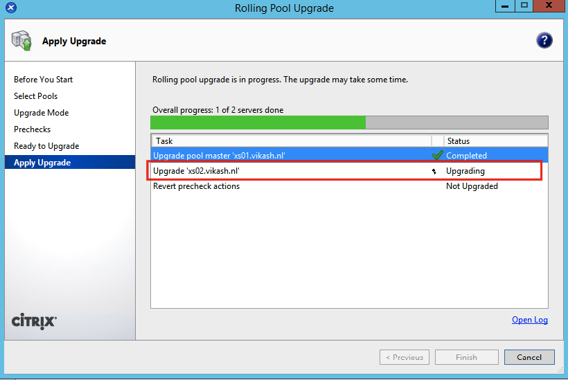Click the Completed status cell
This screenshot has height=380, width=568.
[x=467, y=156]
